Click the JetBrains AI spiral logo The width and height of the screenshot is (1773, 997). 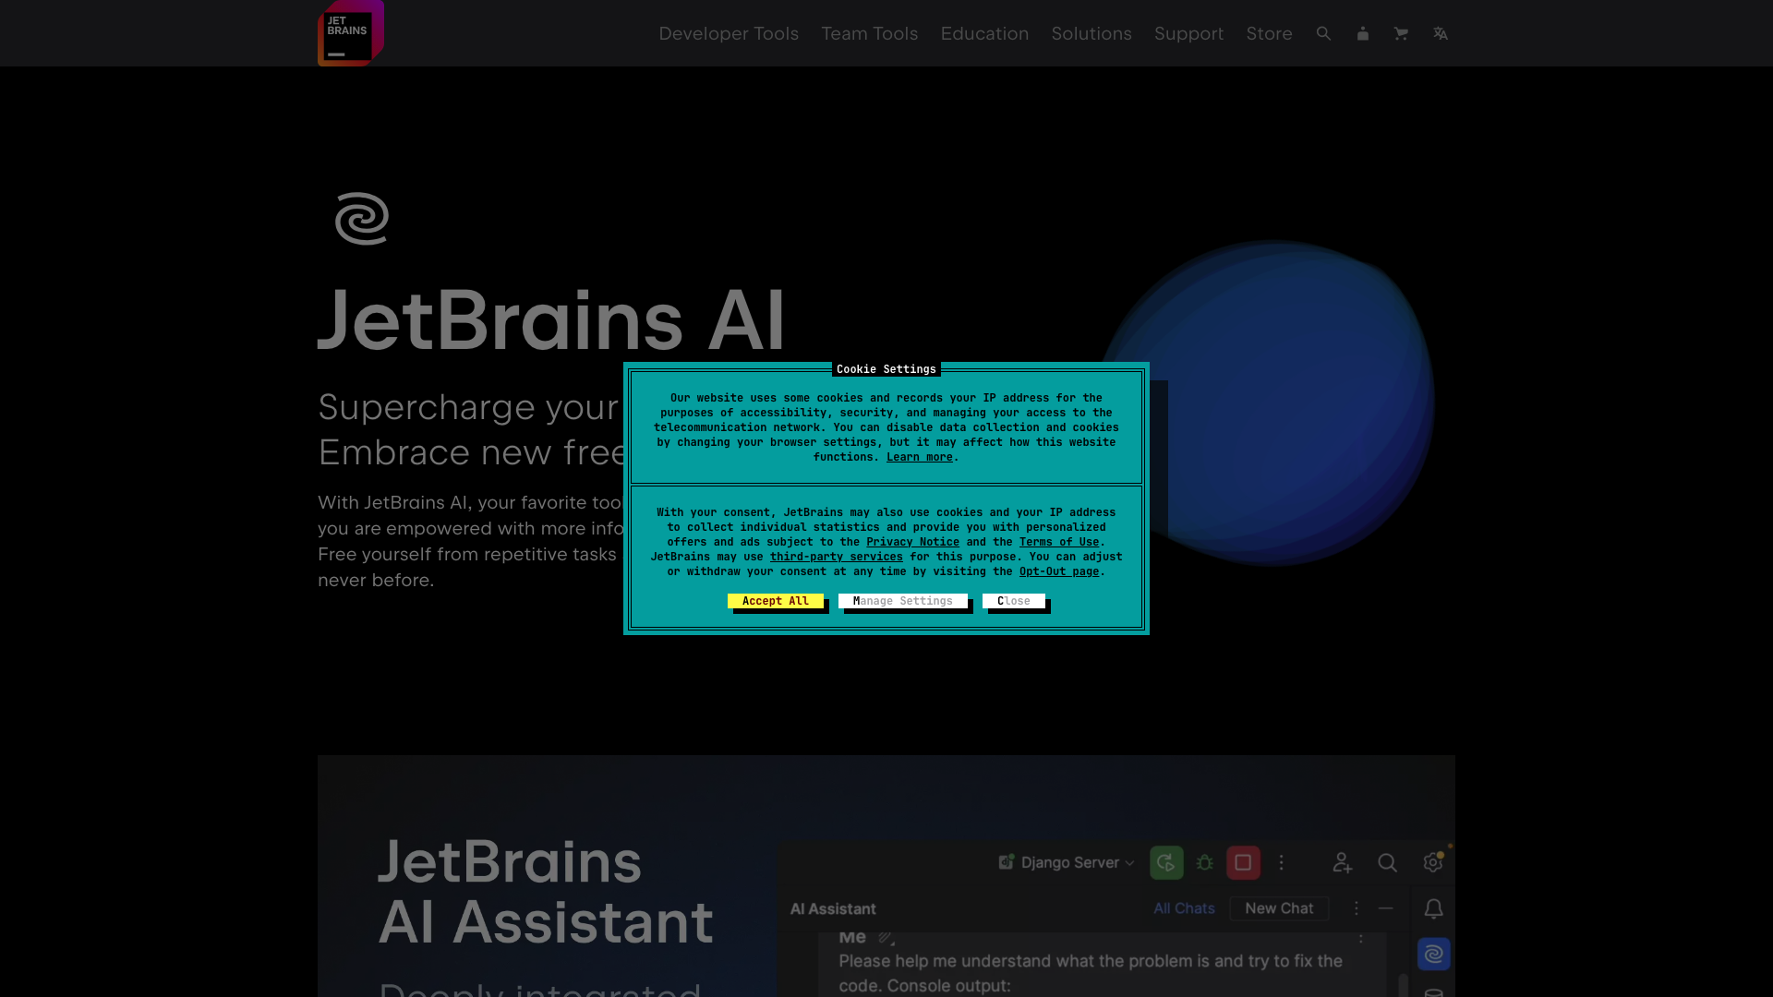tap(362, 219)
